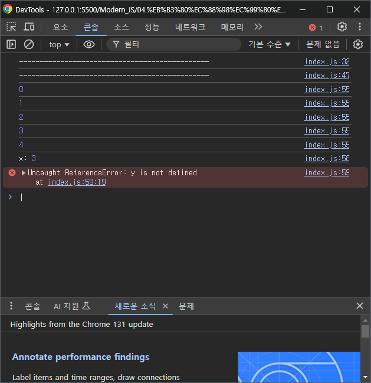371x383 pixels.
Task: Toggle the device toolbar icon
Action: coord(29,27)
